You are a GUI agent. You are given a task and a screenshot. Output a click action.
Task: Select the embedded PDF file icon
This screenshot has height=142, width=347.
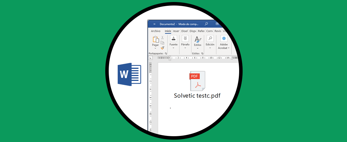[197, 81]
